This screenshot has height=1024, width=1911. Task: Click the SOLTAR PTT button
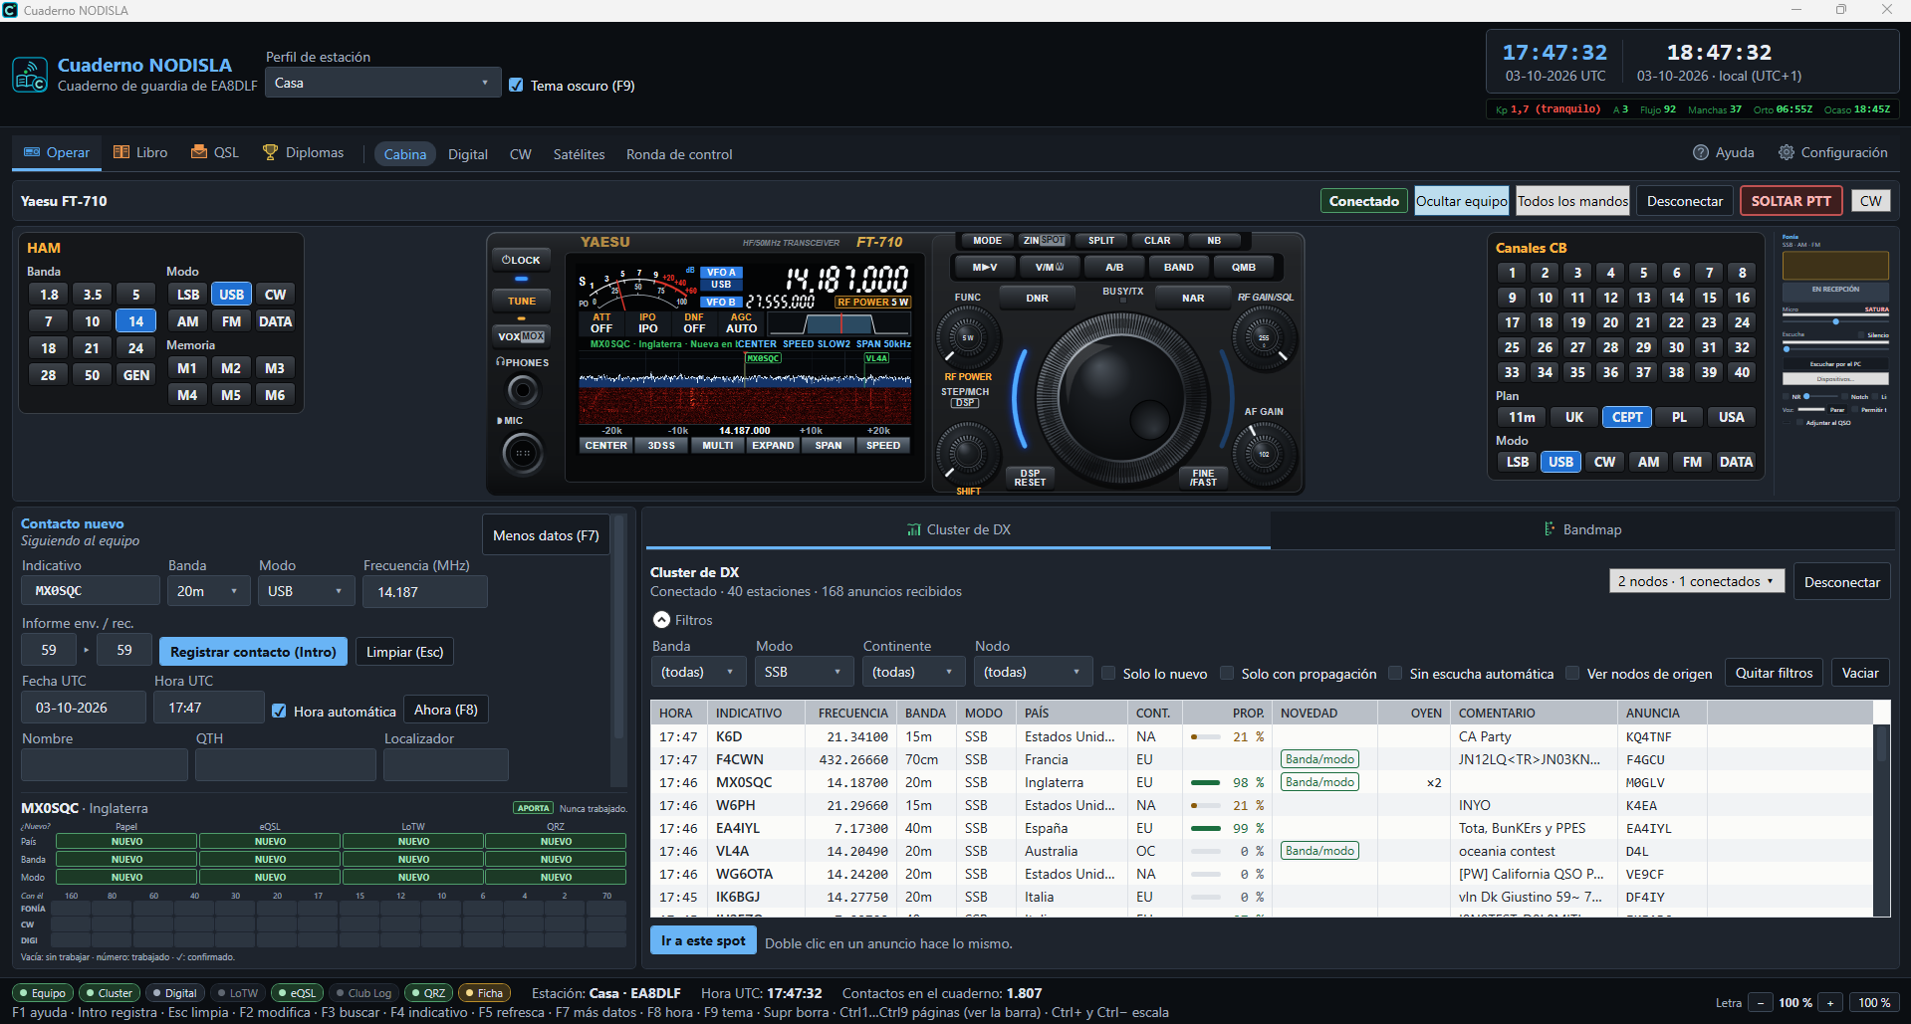pyautogui.click(x=1791, y=201)
